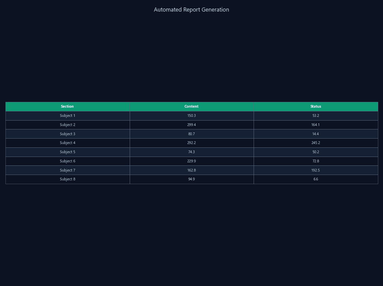Select the Subject 3 cell
383x286 pixels.
click(x=68, y=134)
